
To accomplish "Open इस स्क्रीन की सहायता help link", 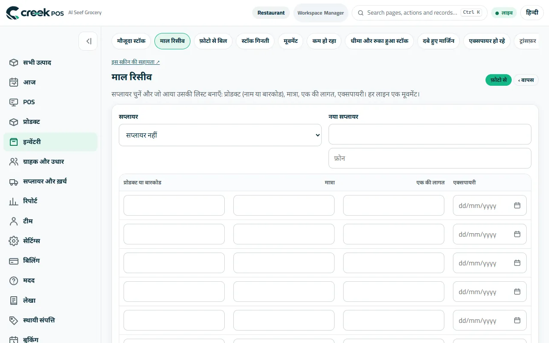I will point(136,62).
